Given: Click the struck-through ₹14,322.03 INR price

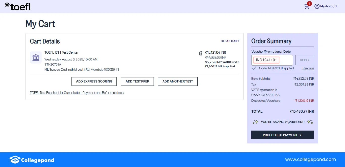Looking at the screenshot, I should (x=216, y=57).
